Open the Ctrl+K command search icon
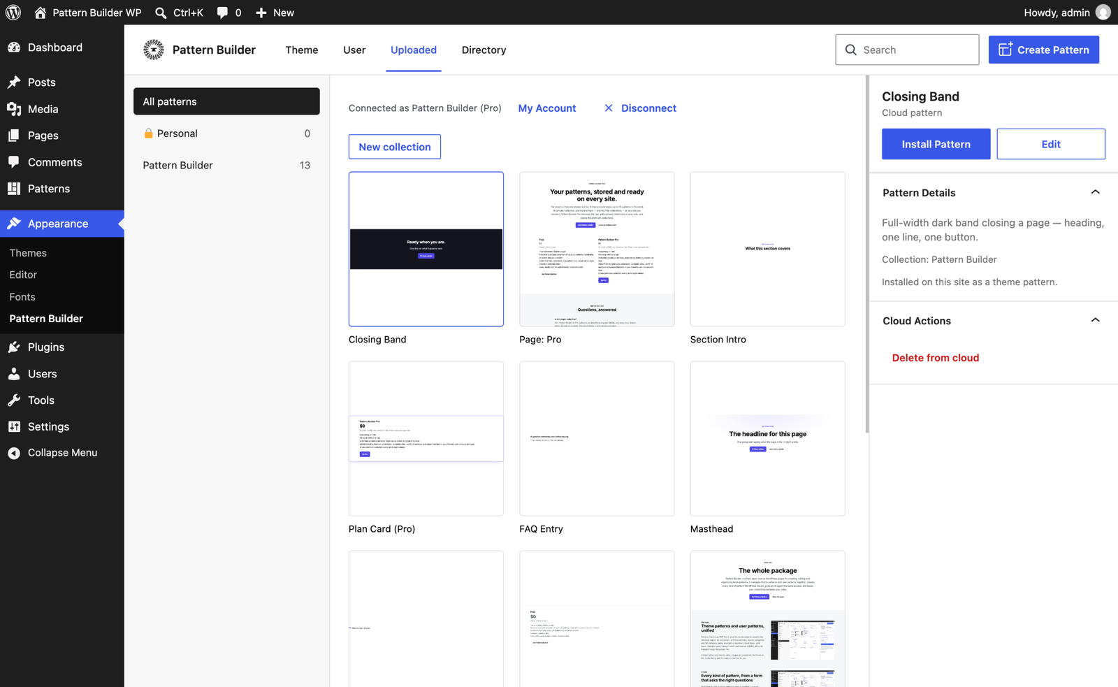 pyautogui.click(x=161, y=13)
